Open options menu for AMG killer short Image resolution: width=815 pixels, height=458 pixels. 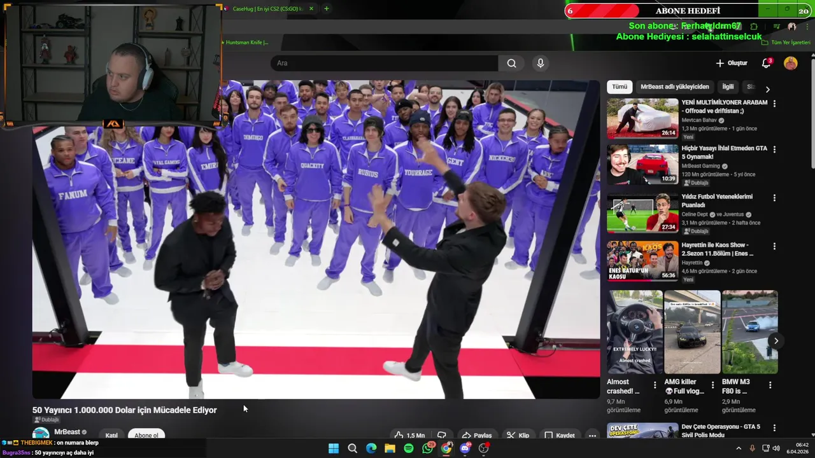click(712, 385)
